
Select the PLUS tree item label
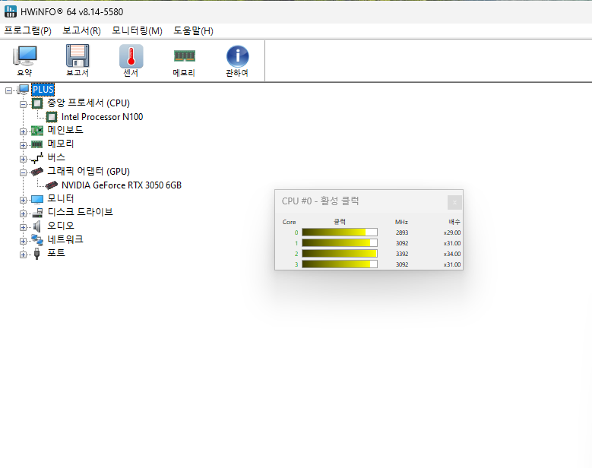click(43, 90)
